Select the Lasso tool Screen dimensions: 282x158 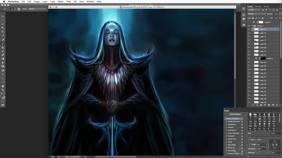pyautogui.click(x=3, y=24)
